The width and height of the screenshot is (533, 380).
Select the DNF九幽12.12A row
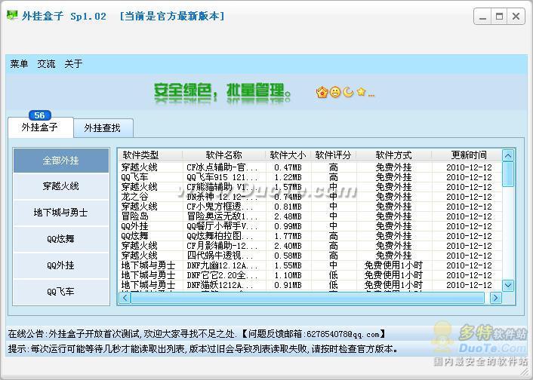(311, 265)
